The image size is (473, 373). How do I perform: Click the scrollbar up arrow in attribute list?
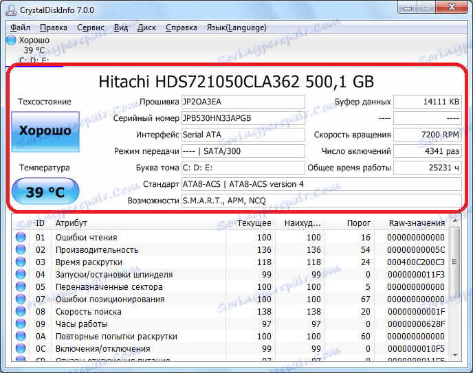[455, 221]
